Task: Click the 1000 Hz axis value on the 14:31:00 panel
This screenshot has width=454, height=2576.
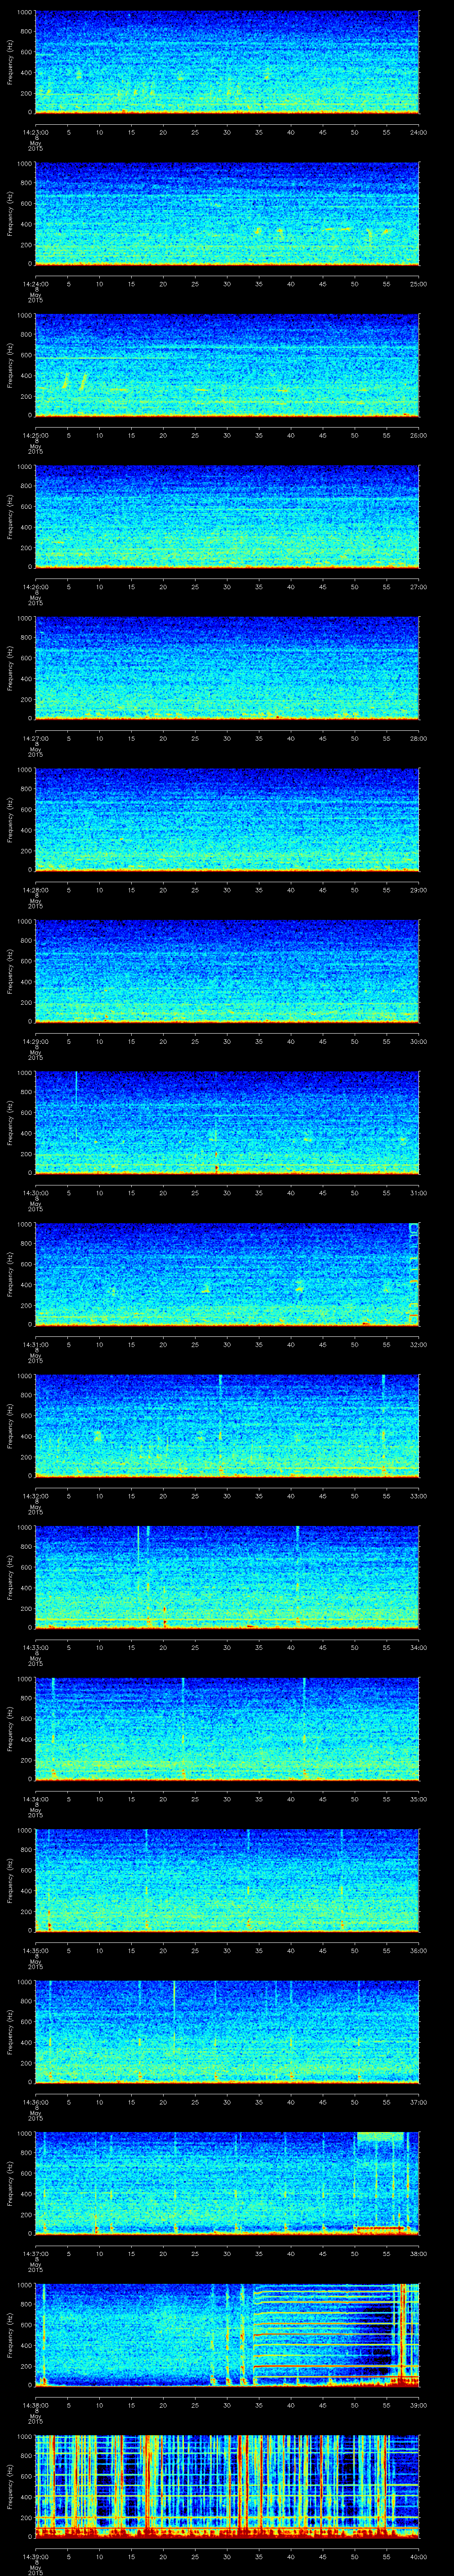Action: click(x=24, y=1225)
